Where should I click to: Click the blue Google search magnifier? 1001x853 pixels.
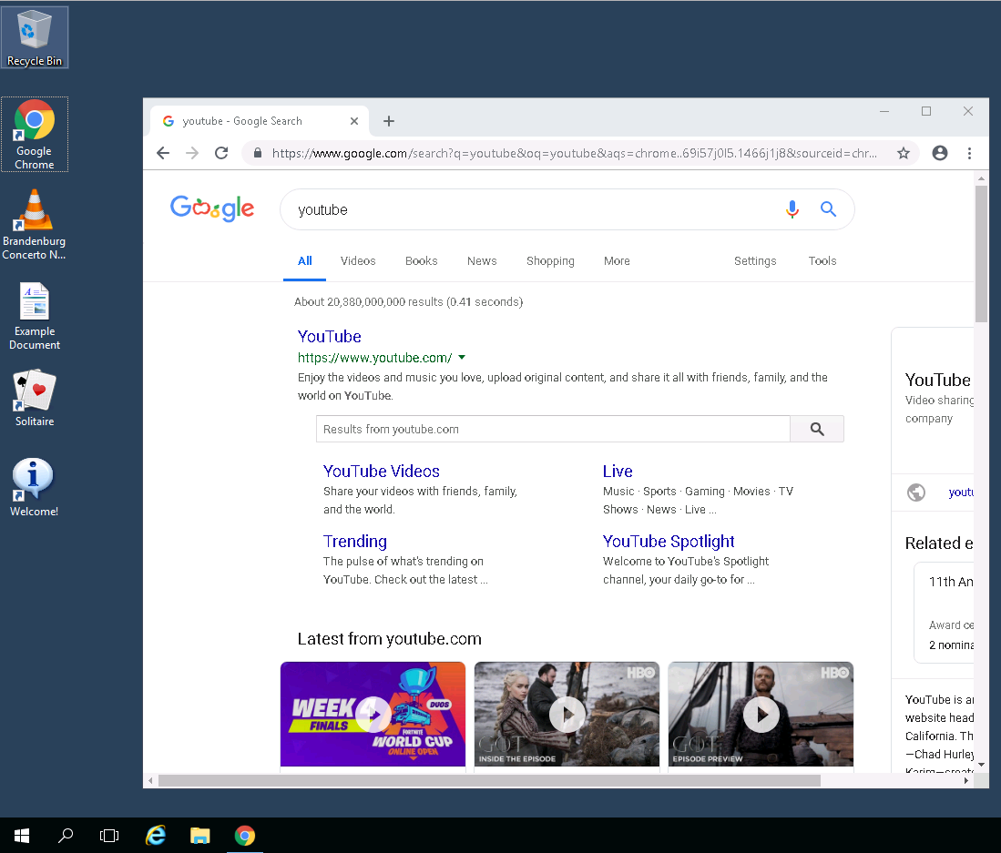click(x=828, y=209)
